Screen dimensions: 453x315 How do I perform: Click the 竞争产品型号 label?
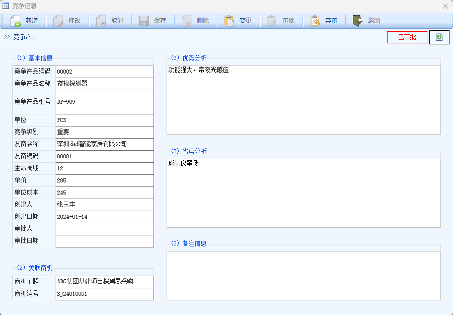[x=32, y=101]
